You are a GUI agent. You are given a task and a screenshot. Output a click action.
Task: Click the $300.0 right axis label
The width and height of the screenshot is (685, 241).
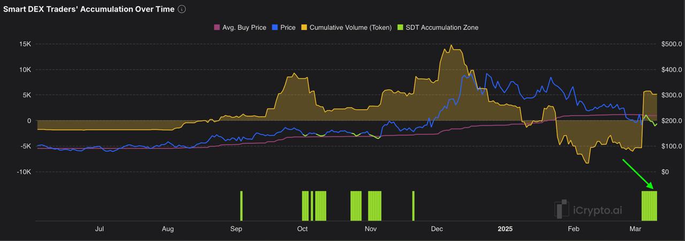671,95
